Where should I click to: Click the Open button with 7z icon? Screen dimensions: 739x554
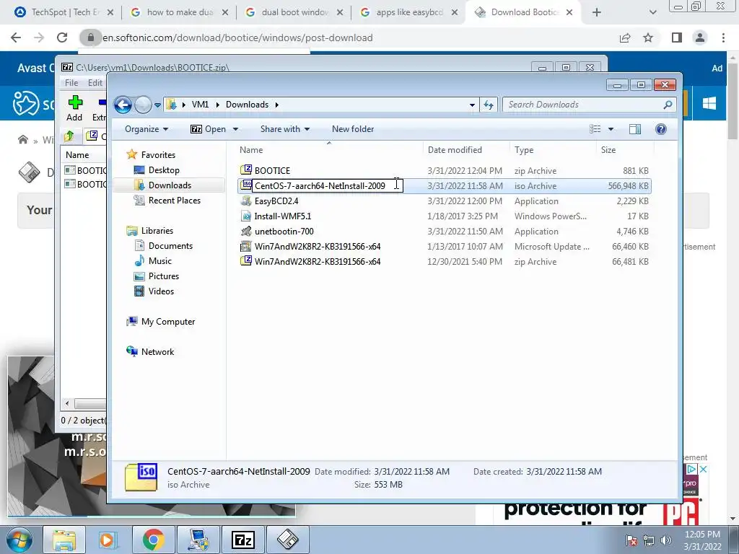point(208,129)
